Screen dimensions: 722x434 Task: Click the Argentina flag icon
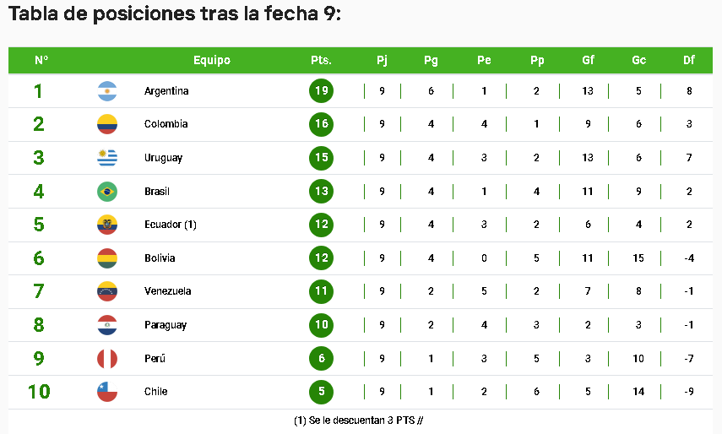(x=107, y=91)
